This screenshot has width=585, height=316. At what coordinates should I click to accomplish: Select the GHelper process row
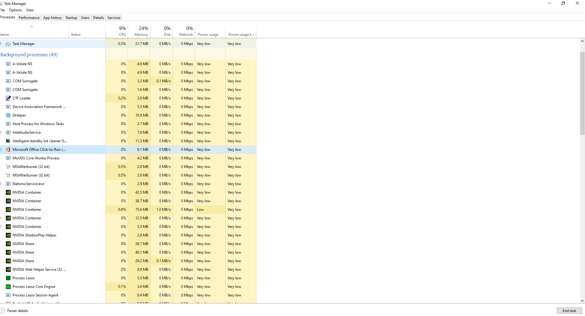(x=128, y=115)
